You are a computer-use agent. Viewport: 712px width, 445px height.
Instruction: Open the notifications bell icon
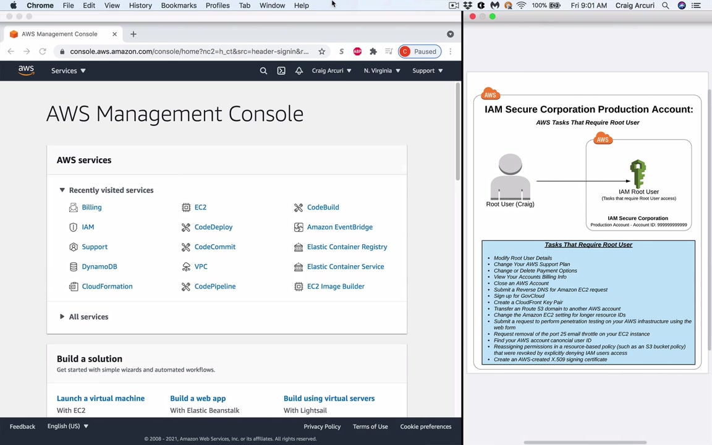pyautogui.click(x=299, y=70)
